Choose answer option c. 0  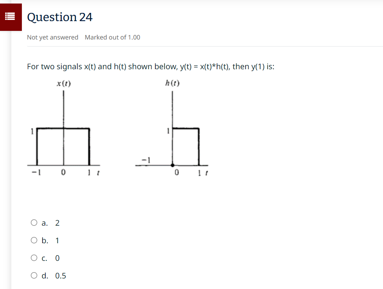pos(34,258)
